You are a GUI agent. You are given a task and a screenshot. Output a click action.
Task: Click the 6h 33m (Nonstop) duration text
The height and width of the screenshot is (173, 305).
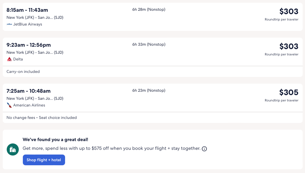(149, 44)
